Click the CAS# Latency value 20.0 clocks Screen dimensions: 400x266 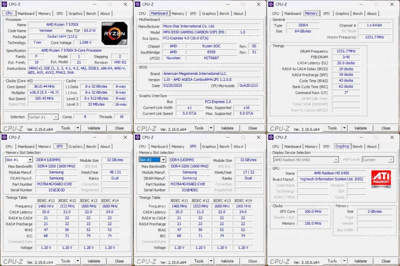pyautogui.click(x=346, y=63)
